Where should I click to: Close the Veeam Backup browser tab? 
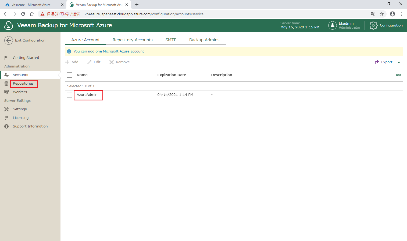[x=127, y=5]
